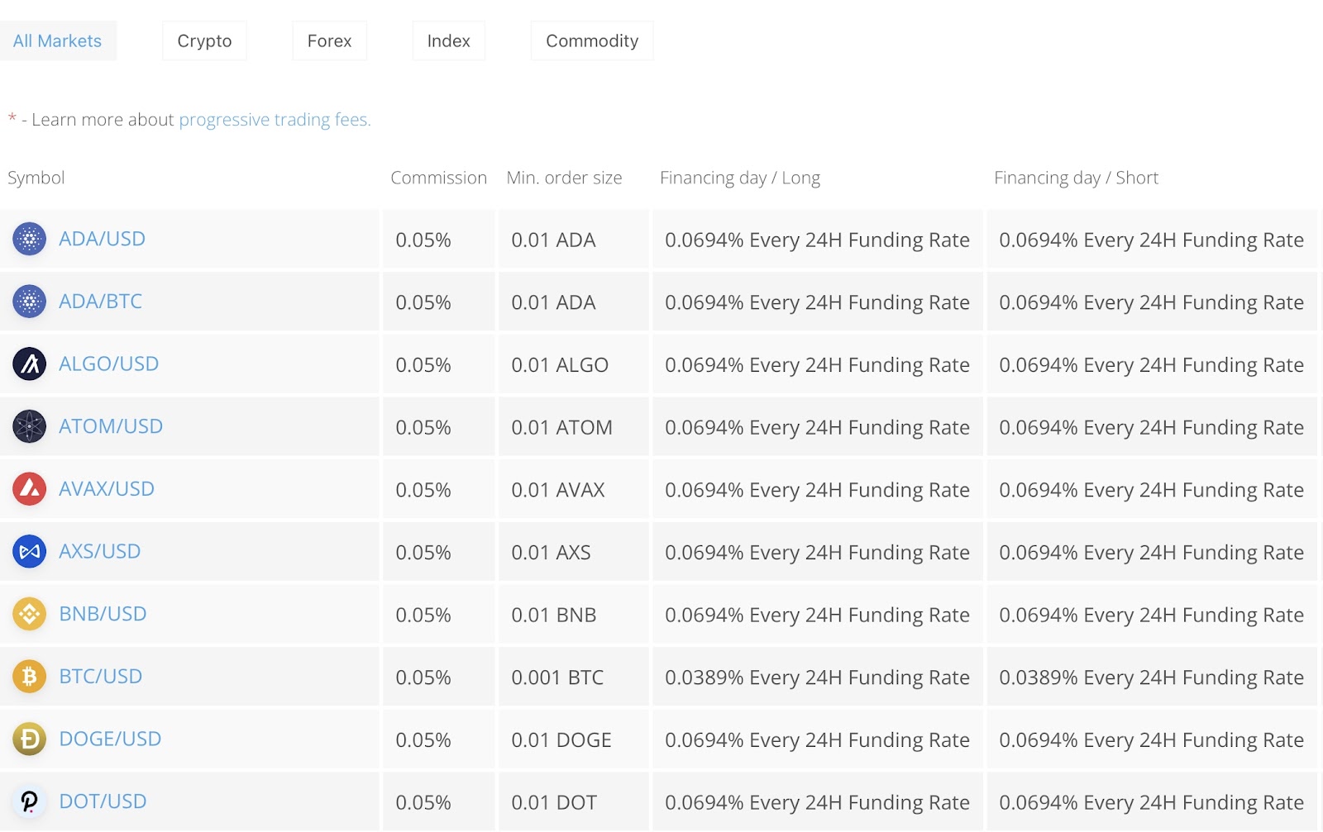Select the 0.01 AVAX min order cell
The image size is (1323, 832).
[x=573, y=489]
